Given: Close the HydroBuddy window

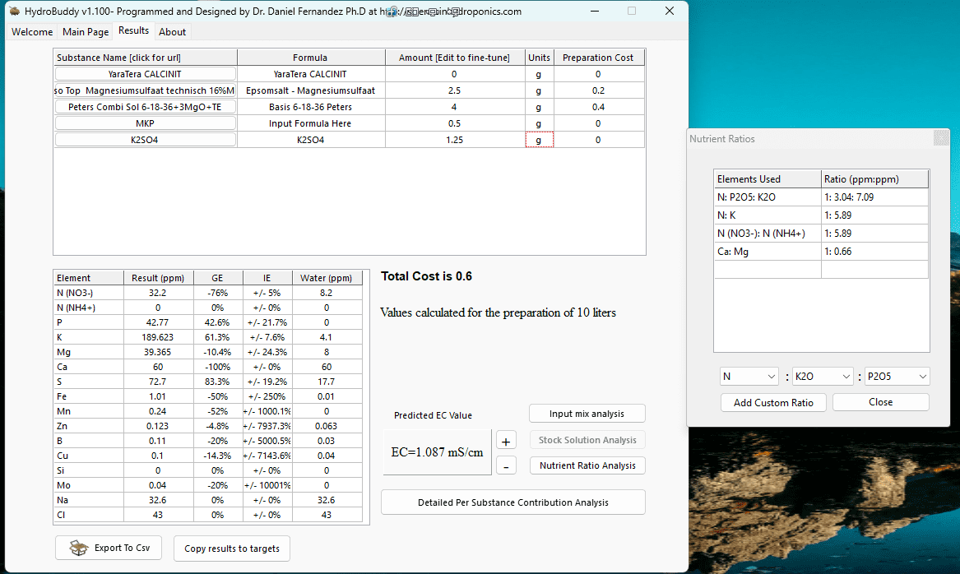Looking at the screenshot, I should click(x=669, y=11).
